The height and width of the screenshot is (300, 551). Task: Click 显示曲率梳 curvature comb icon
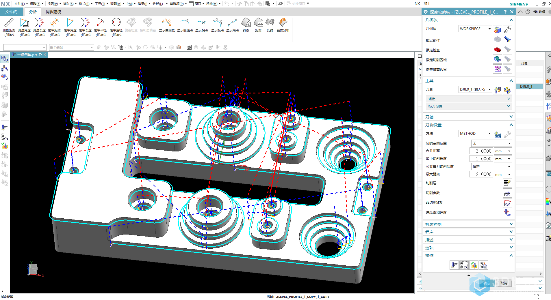pyautogui.click(x=167, y=25)
